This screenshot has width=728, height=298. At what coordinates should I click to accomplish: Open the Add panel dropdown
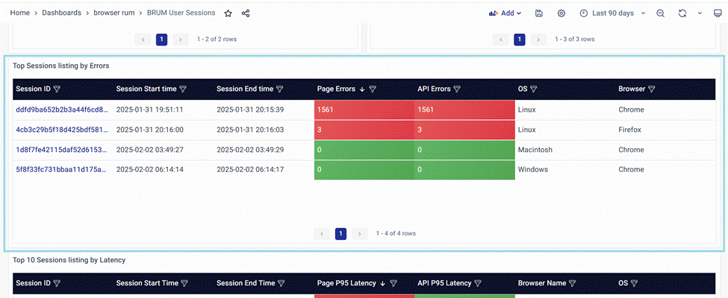click(505, 13)
